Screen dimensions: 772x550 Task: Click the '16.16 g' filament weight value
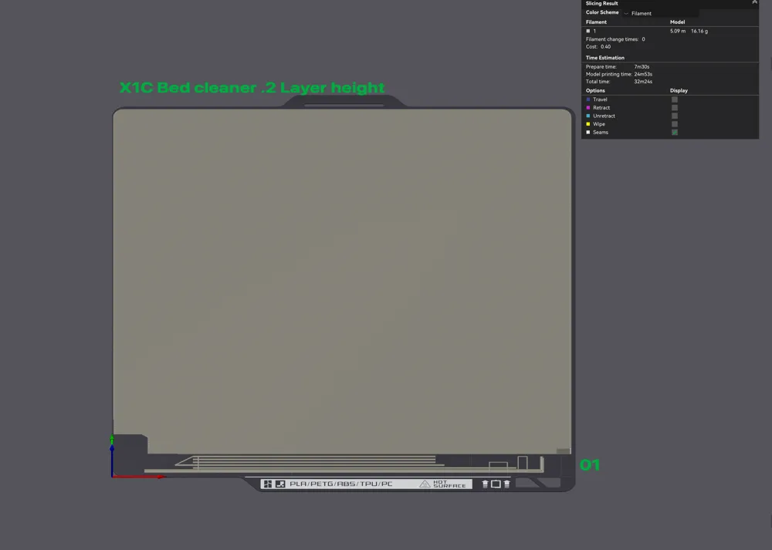(x=699, y=31)
